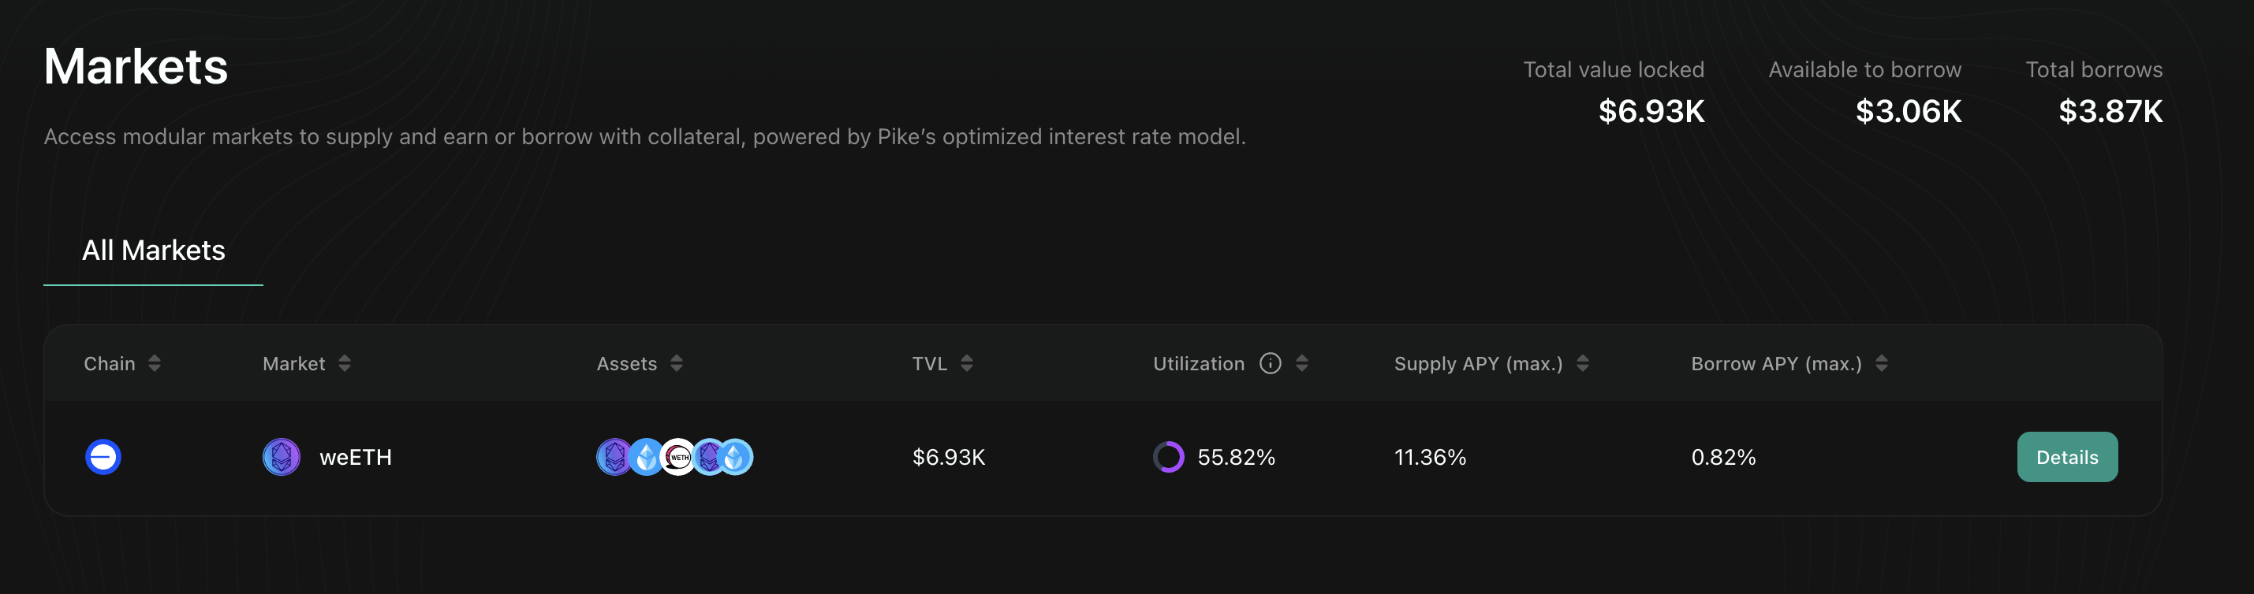Sort the Market column using its arrows
The image size is (2254, 594).
[345, 363]
